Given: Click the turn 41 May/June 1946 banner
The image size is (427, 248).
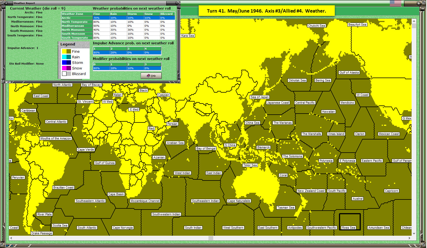Looking at the screenshot, I should [267, 11].
